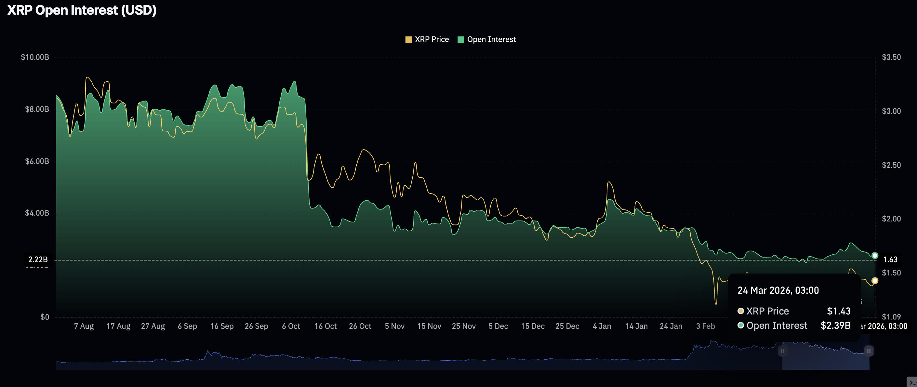Click the green Open Interest dot in tooltip
The image size is (917, 387).
point(740,326)
